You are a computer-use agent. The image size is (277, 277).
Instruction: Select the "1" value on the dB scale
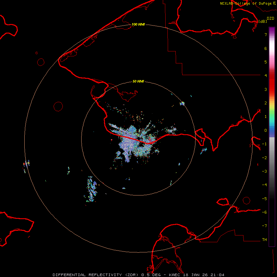click(x=266, y=117)
